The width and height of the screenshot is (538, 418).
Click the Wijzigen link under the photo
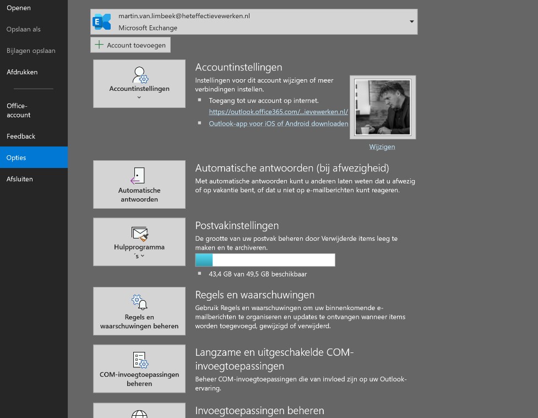382,146
